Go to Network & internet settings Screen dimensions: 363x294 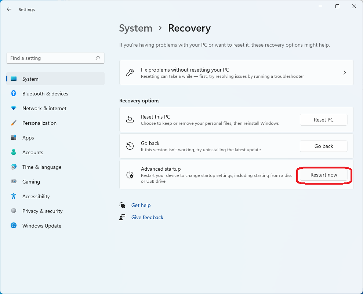(x=55, y=108)
